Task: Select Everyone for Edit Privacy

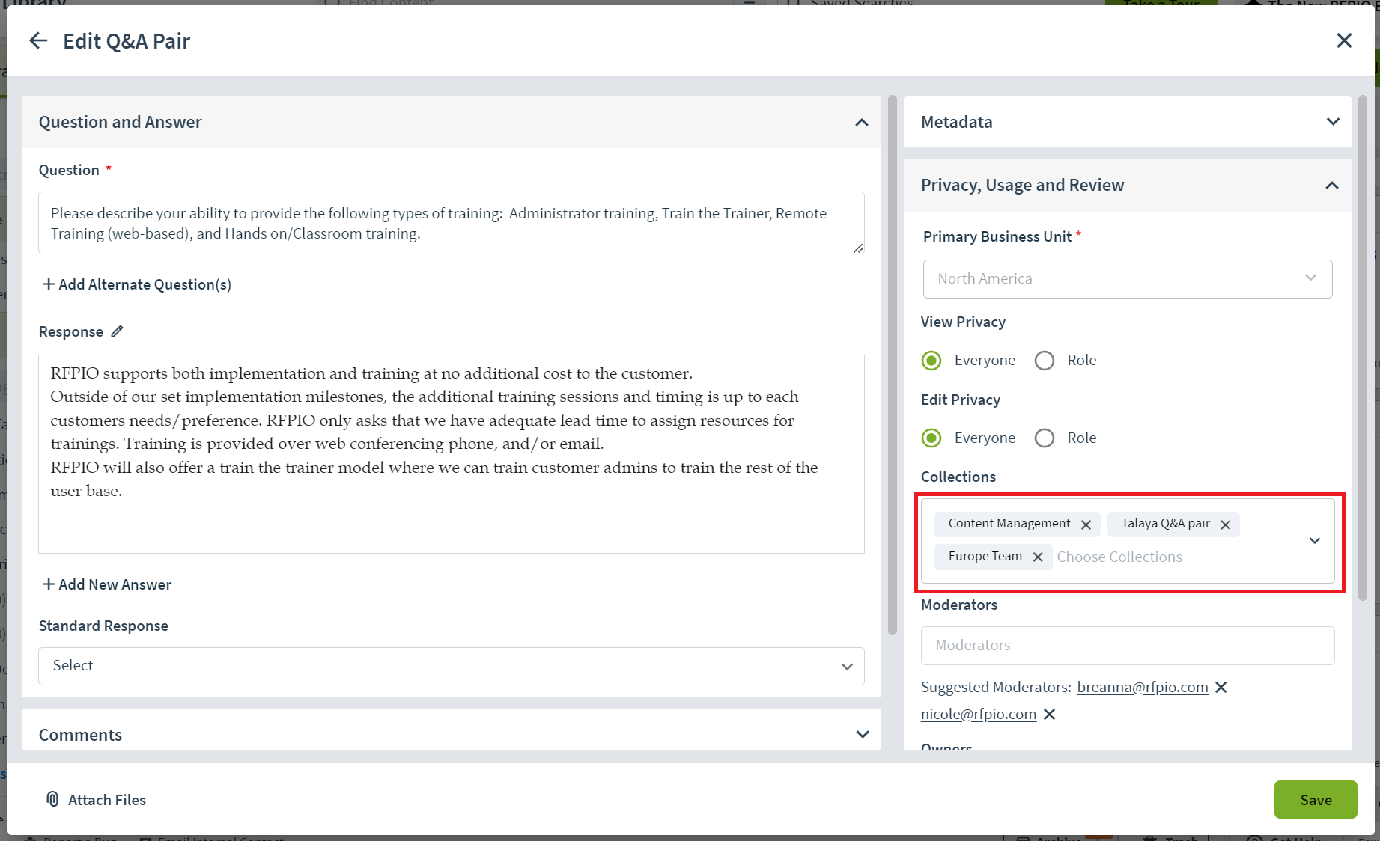Action: point(931,438)
